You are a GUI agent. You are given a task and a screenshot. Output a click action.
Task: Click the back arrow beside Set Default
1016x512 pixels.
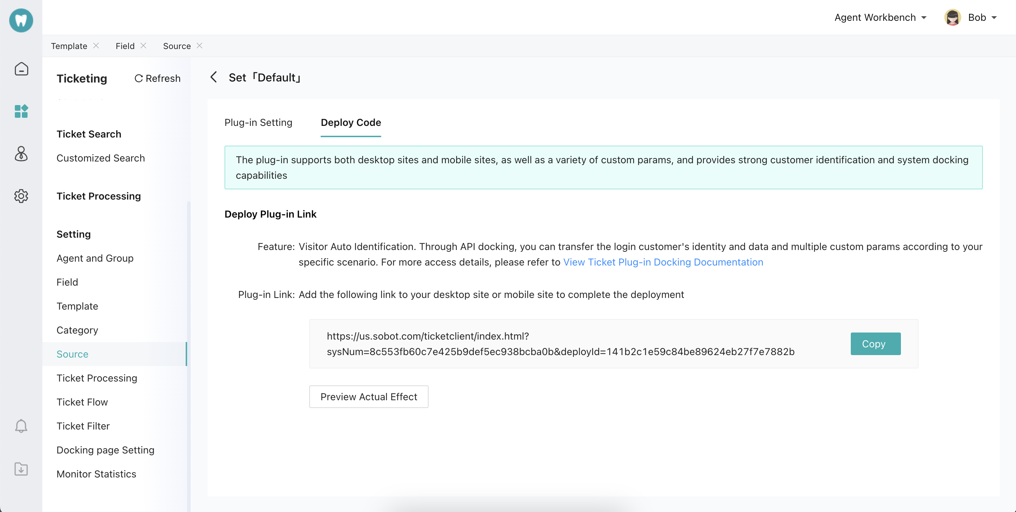pos(214,77)
